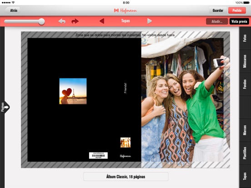Select the Friends! spine text
Image resolution: width=251 pixels, height=188 pixels.
click(125, 88)
